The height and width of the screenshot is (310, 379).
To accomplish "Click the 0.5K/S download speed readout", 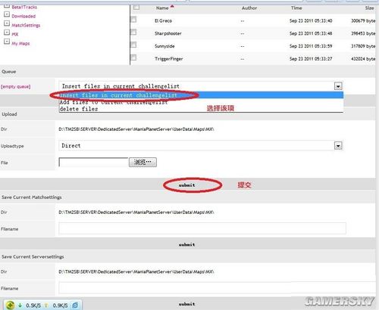I will coord(33,305).
